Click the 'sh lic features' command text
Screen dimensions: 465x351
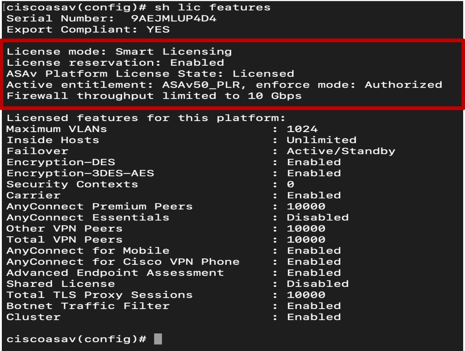click(213, 7)
